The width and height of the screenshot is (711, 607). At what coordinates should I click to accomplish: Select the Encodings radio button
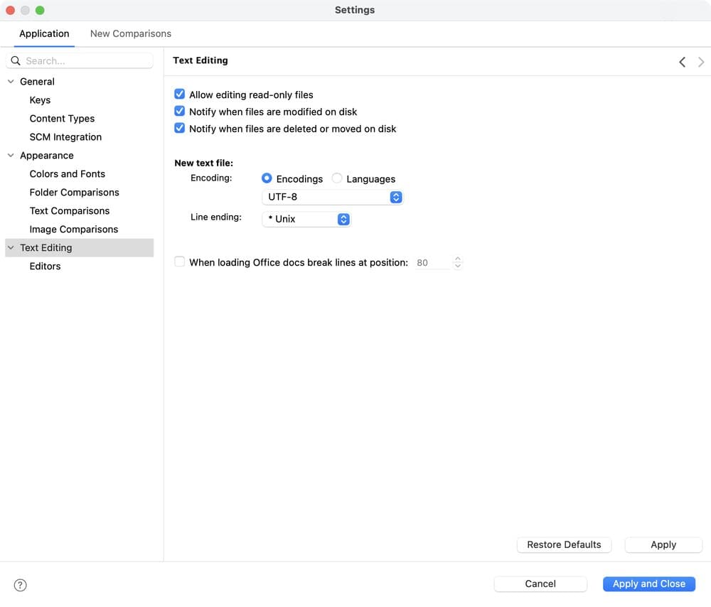pyautogui.click(x=267, y=178)
